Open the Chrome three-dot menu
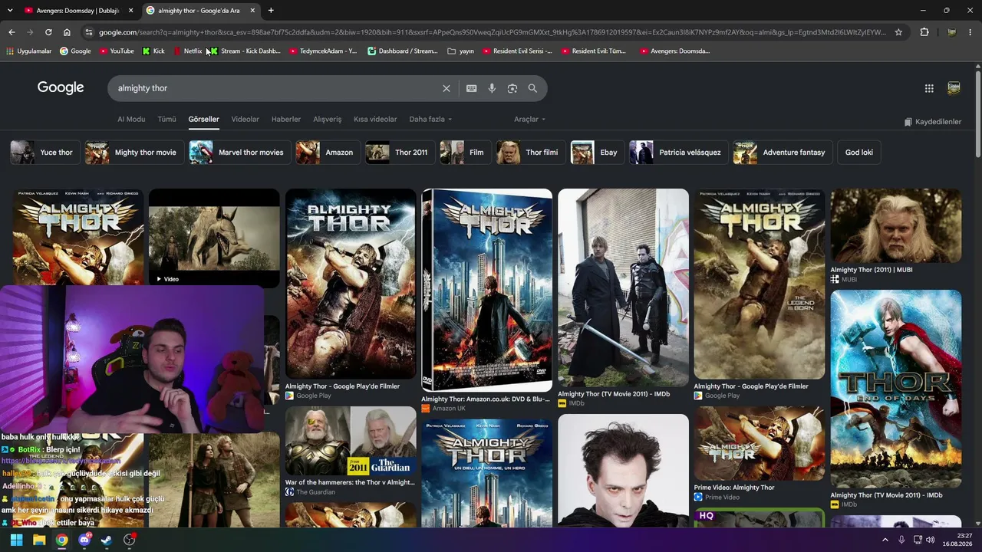Viewport: 982px width, 552px height. (x=970, y=32)
